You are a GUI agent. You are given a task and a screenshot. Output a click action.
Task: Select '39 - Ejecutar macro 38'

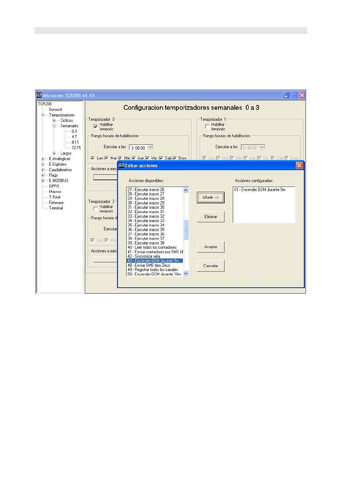[146, 243]
